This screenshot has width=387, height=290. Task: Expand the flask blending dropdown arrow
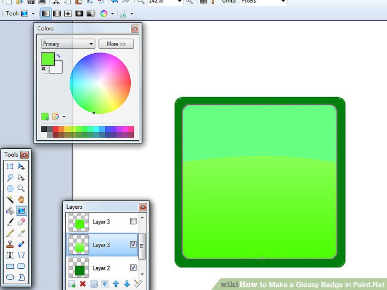pos(132,14)
